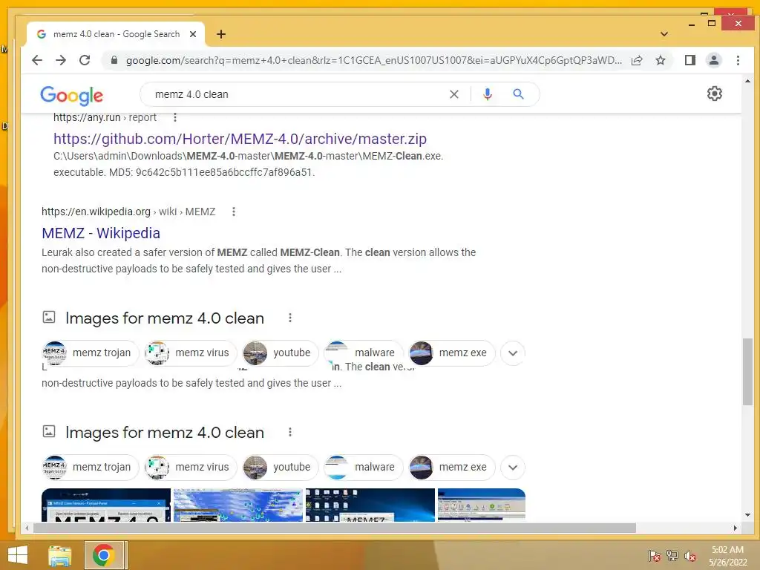Select the first memz trojan chip
Viewport: 760px width, 570px height.
[x=90, y=353]
